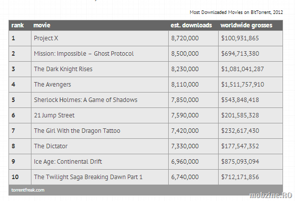Select the $1,511,757,910 gross value
Viewport: 295px width, 201px height.
pos(243,85)
